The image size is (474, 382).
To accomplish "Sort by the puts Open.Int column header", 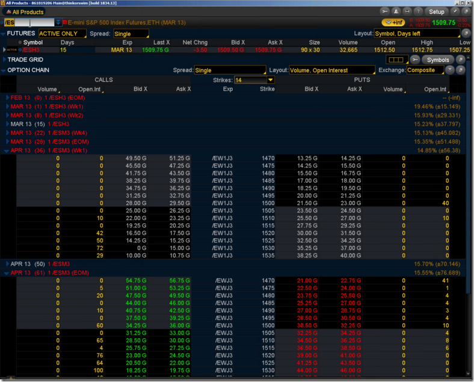I will (436, 89).
